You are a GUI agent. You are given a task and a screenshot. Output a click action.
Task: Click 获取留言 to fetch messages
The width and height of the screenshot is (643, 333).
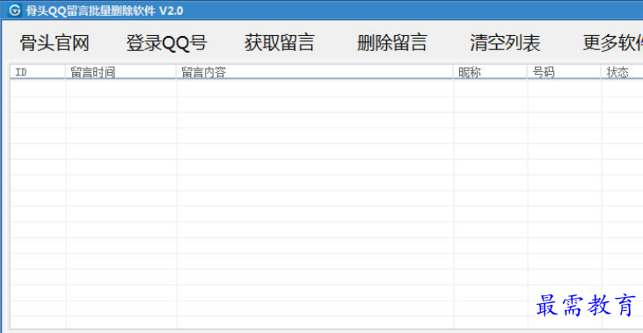click(280, 43)
